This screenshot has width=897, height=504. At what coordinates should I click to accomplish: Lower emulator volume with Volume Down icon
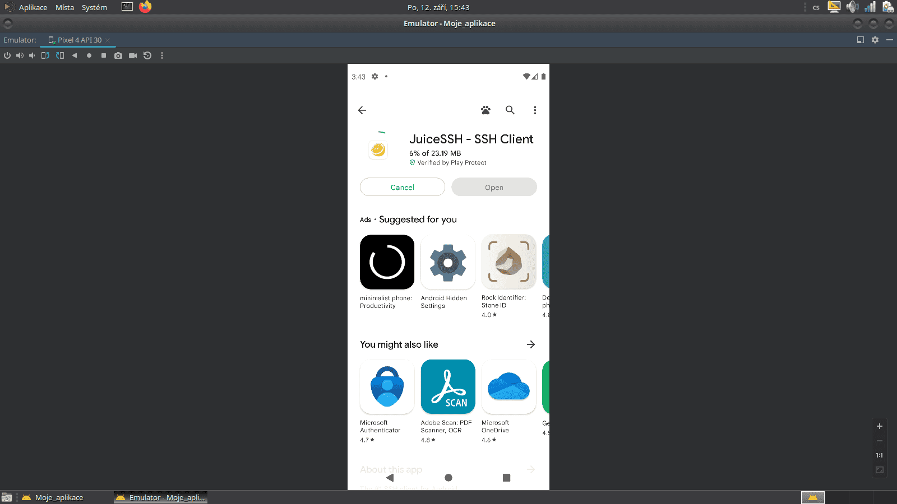pos(32,55)
